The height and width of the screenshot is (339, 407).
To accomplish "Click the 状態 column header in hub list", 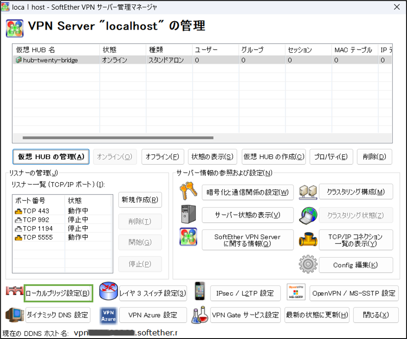I will [123, 50].
